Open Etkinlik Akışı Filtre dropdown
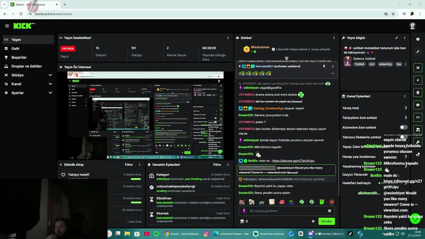Screen dimensions: 425x239 (128, 165)
